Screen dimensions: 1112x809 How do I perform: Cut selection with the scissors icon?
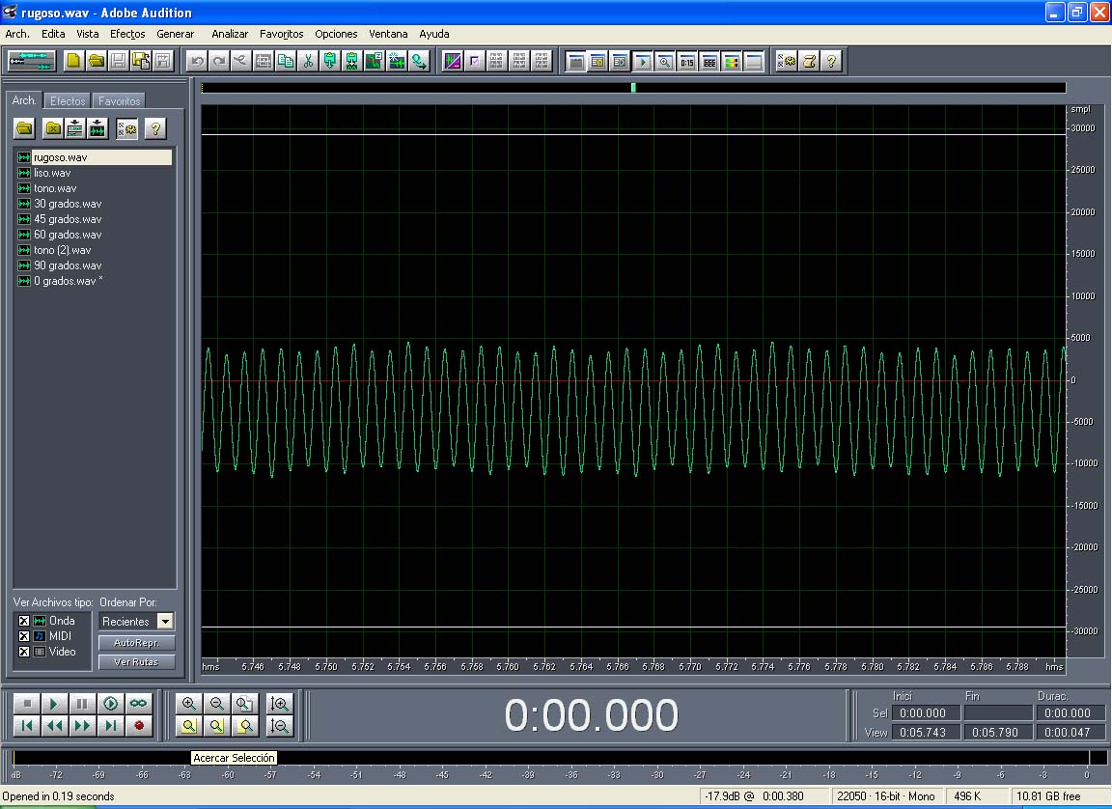pos(308,61)
